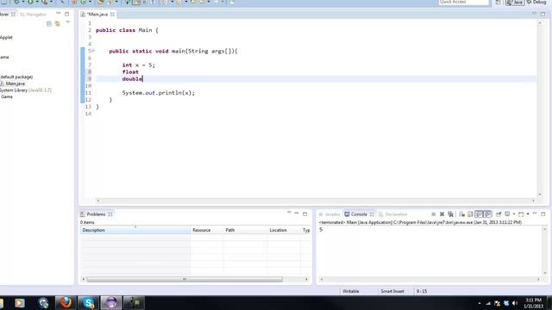Click the Run Last Tool toolbar icon
Screen dimensions: 552x310
[44, 2]
